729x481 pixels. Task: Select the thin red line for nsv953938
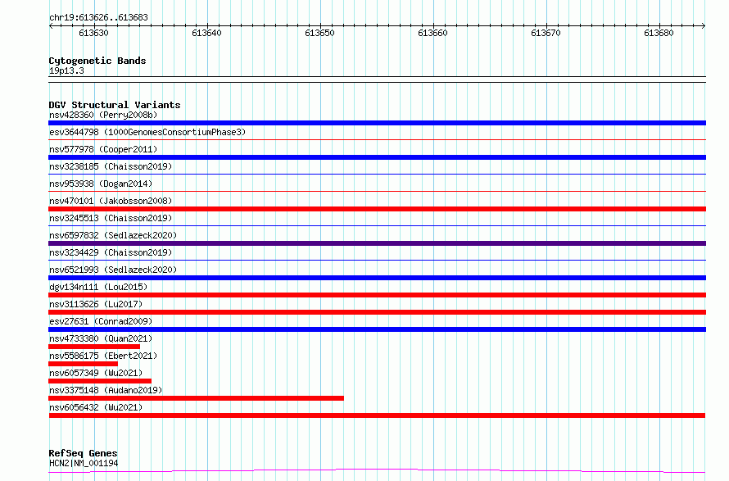(377, 191)
